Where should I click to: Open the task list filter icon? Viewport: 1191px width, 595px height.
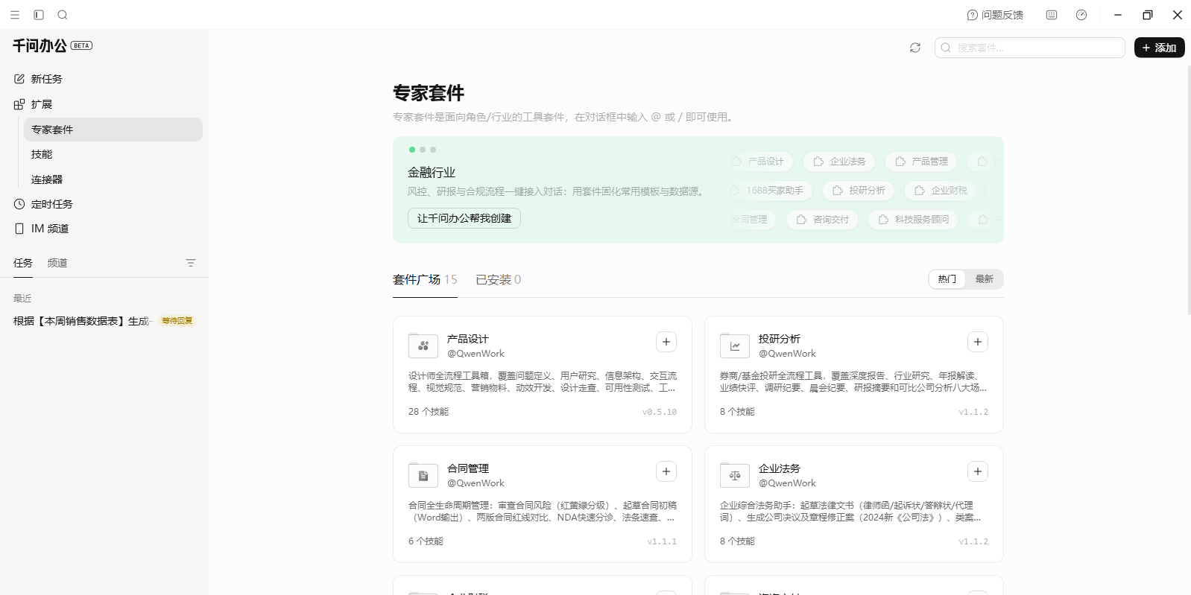191,263
